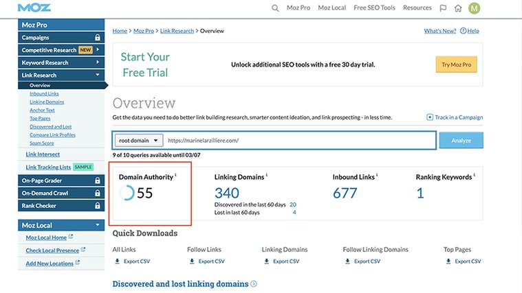This screenshot has height=293, width=522.
Task: Click Home in the breadcrumb
Action: (x=120, y=31)
